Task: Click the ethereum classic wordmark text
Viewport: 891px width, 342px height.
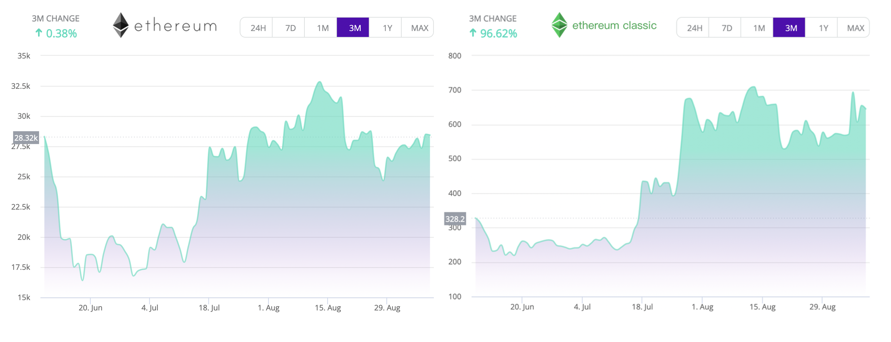Action: pos(616,26)
